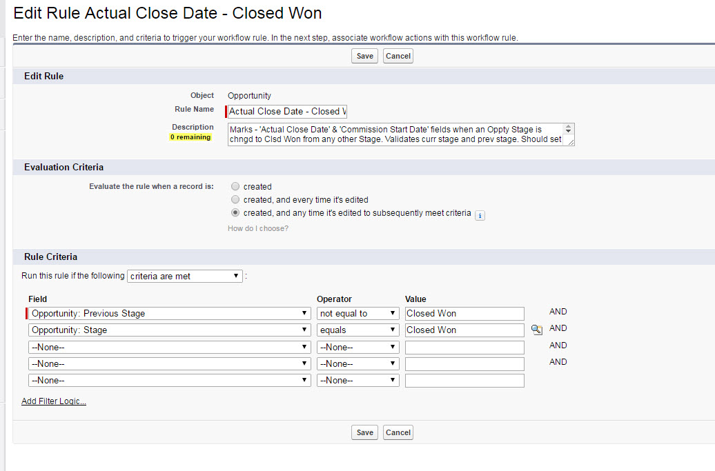Open the 'criteria are met' dropdown
The image size is (715, 471).
coord(185,276)
